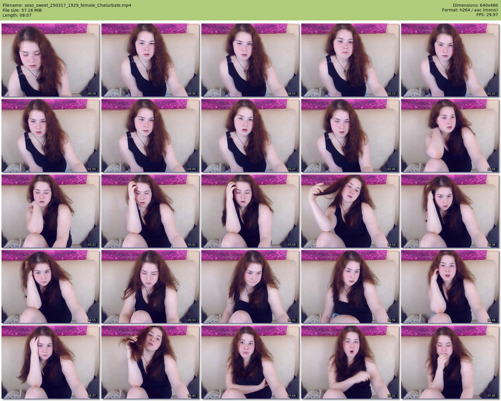This screenshot has width=501, height=401.
Task: Open the frame at 02:27
Action: click(250, 136)
